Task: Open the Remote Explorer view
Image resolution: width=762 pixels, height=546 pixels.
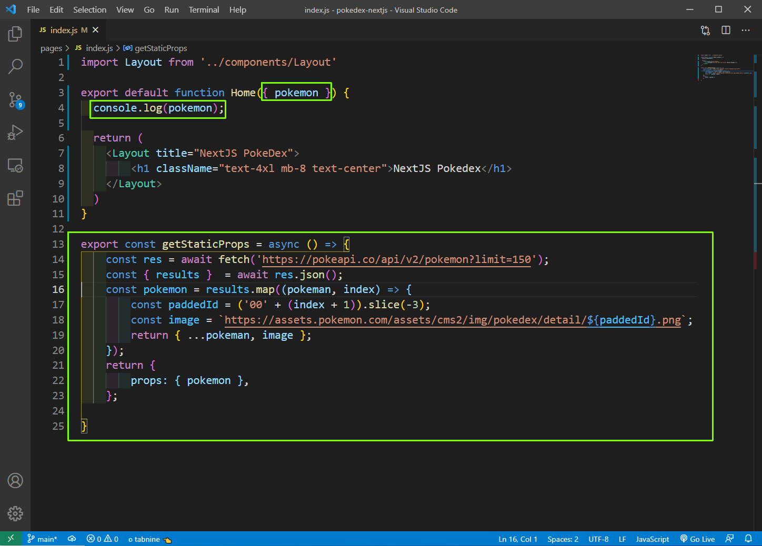Action: (15, 166)
